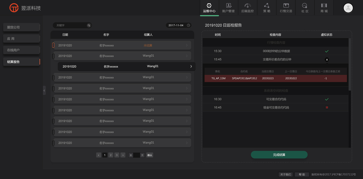The image size is (363, 179).
Task: Click the 名字 column header
Action: 106,35
